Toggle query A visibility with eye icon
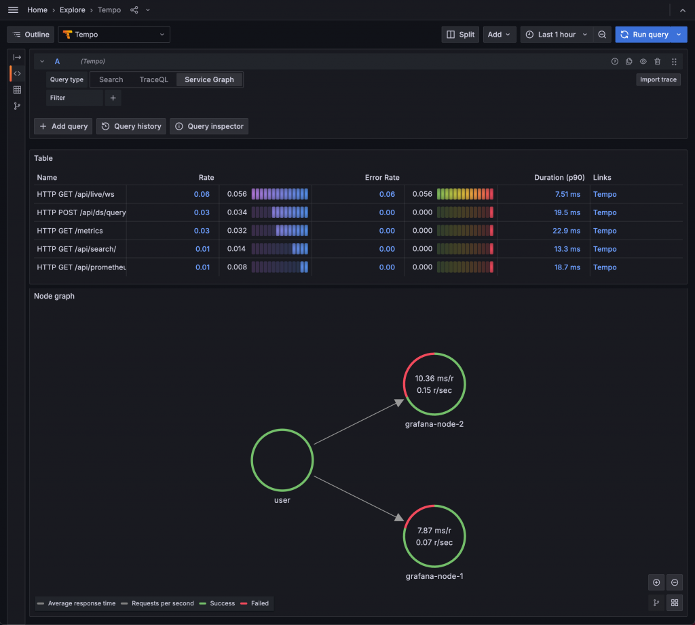The image size is (695, 625). coord(643,62)
